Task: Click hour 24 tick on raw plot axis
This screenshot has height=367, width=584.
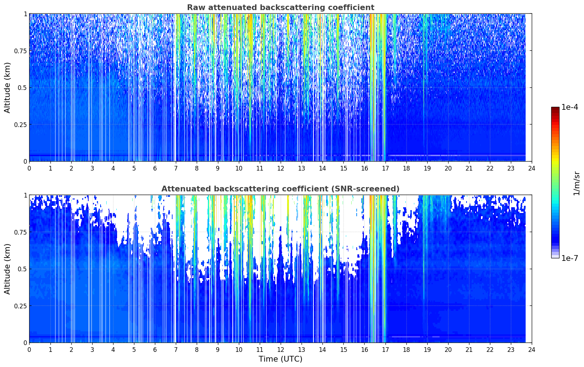Action: point(532,168)
